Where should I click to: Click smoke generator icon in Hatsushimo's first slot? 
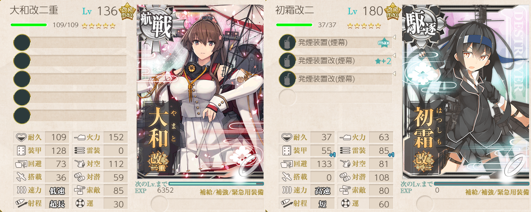(287, 43)
